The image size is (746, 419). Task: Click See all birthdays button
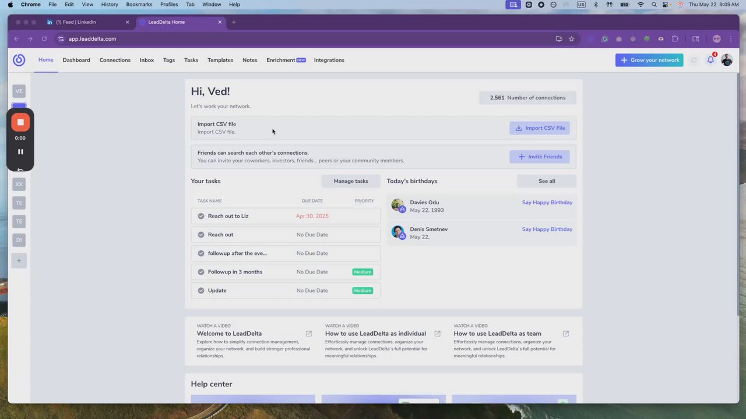coord(547,181)
